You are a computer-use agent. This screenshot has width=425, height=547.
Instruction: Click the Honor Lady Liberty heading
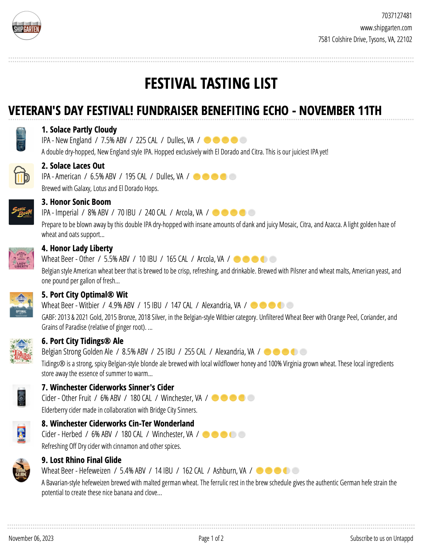(x=77, y=248)
